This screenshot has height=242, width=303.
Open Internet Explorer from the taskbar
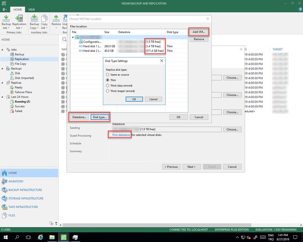click(x=40, y=237)
